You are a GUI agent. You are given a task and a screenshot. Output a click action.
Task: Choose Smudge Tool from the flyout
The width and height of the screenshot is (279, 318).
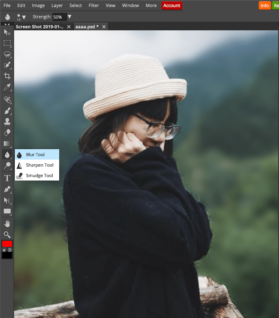(x=37, y=176)
